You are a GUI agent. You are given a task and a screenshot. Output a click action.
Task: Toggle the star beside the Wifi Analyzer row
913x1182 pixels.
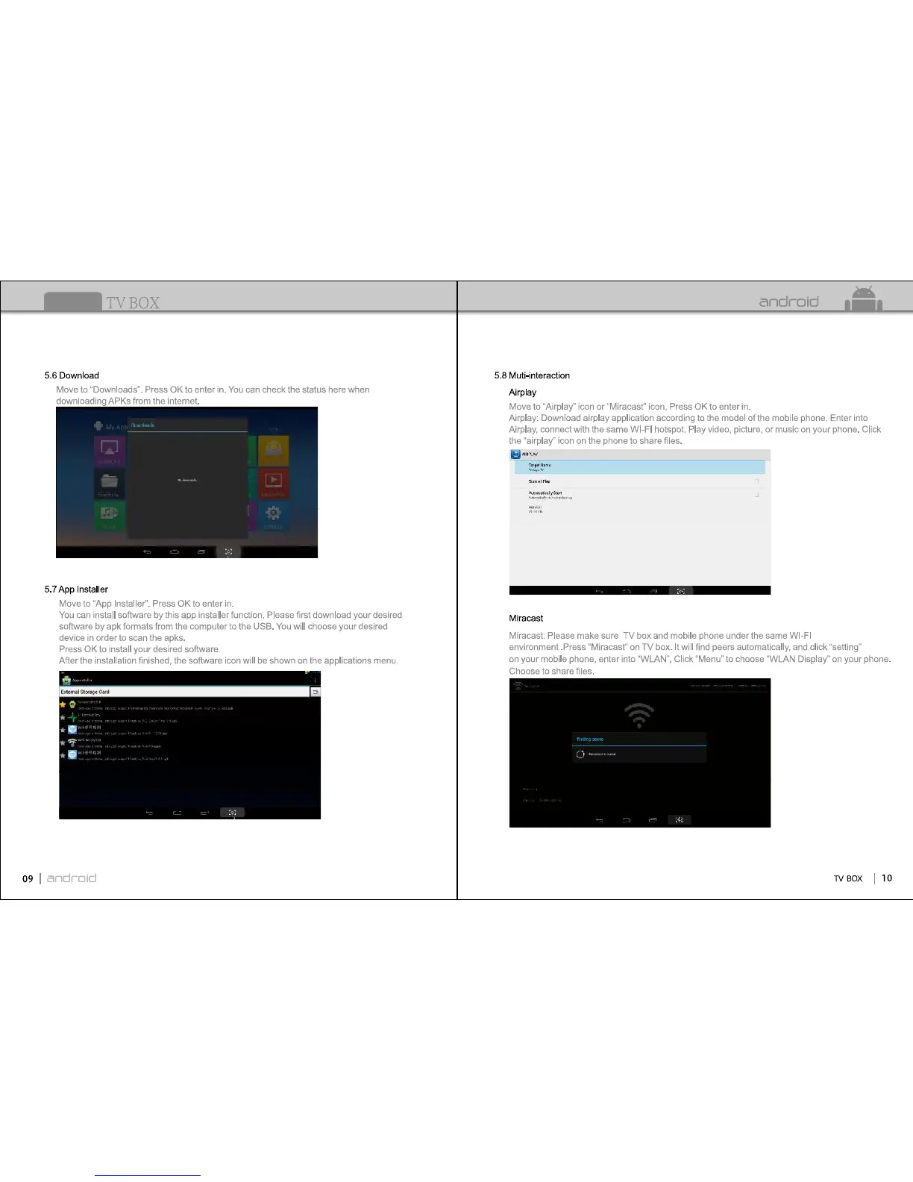coord(63,742)
